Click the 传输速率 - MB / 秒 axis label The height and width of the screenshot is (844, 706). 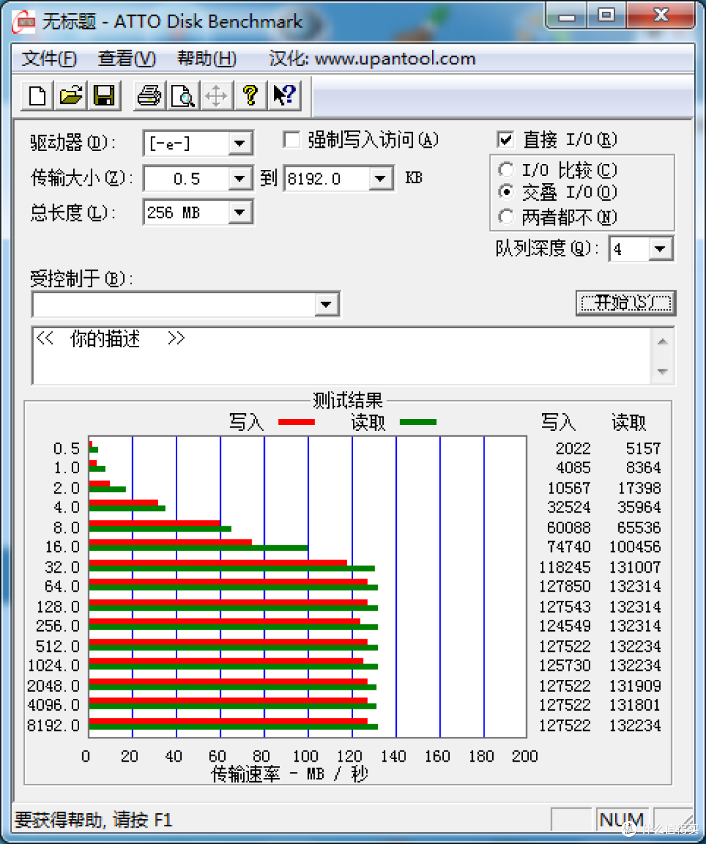(290, 775)
